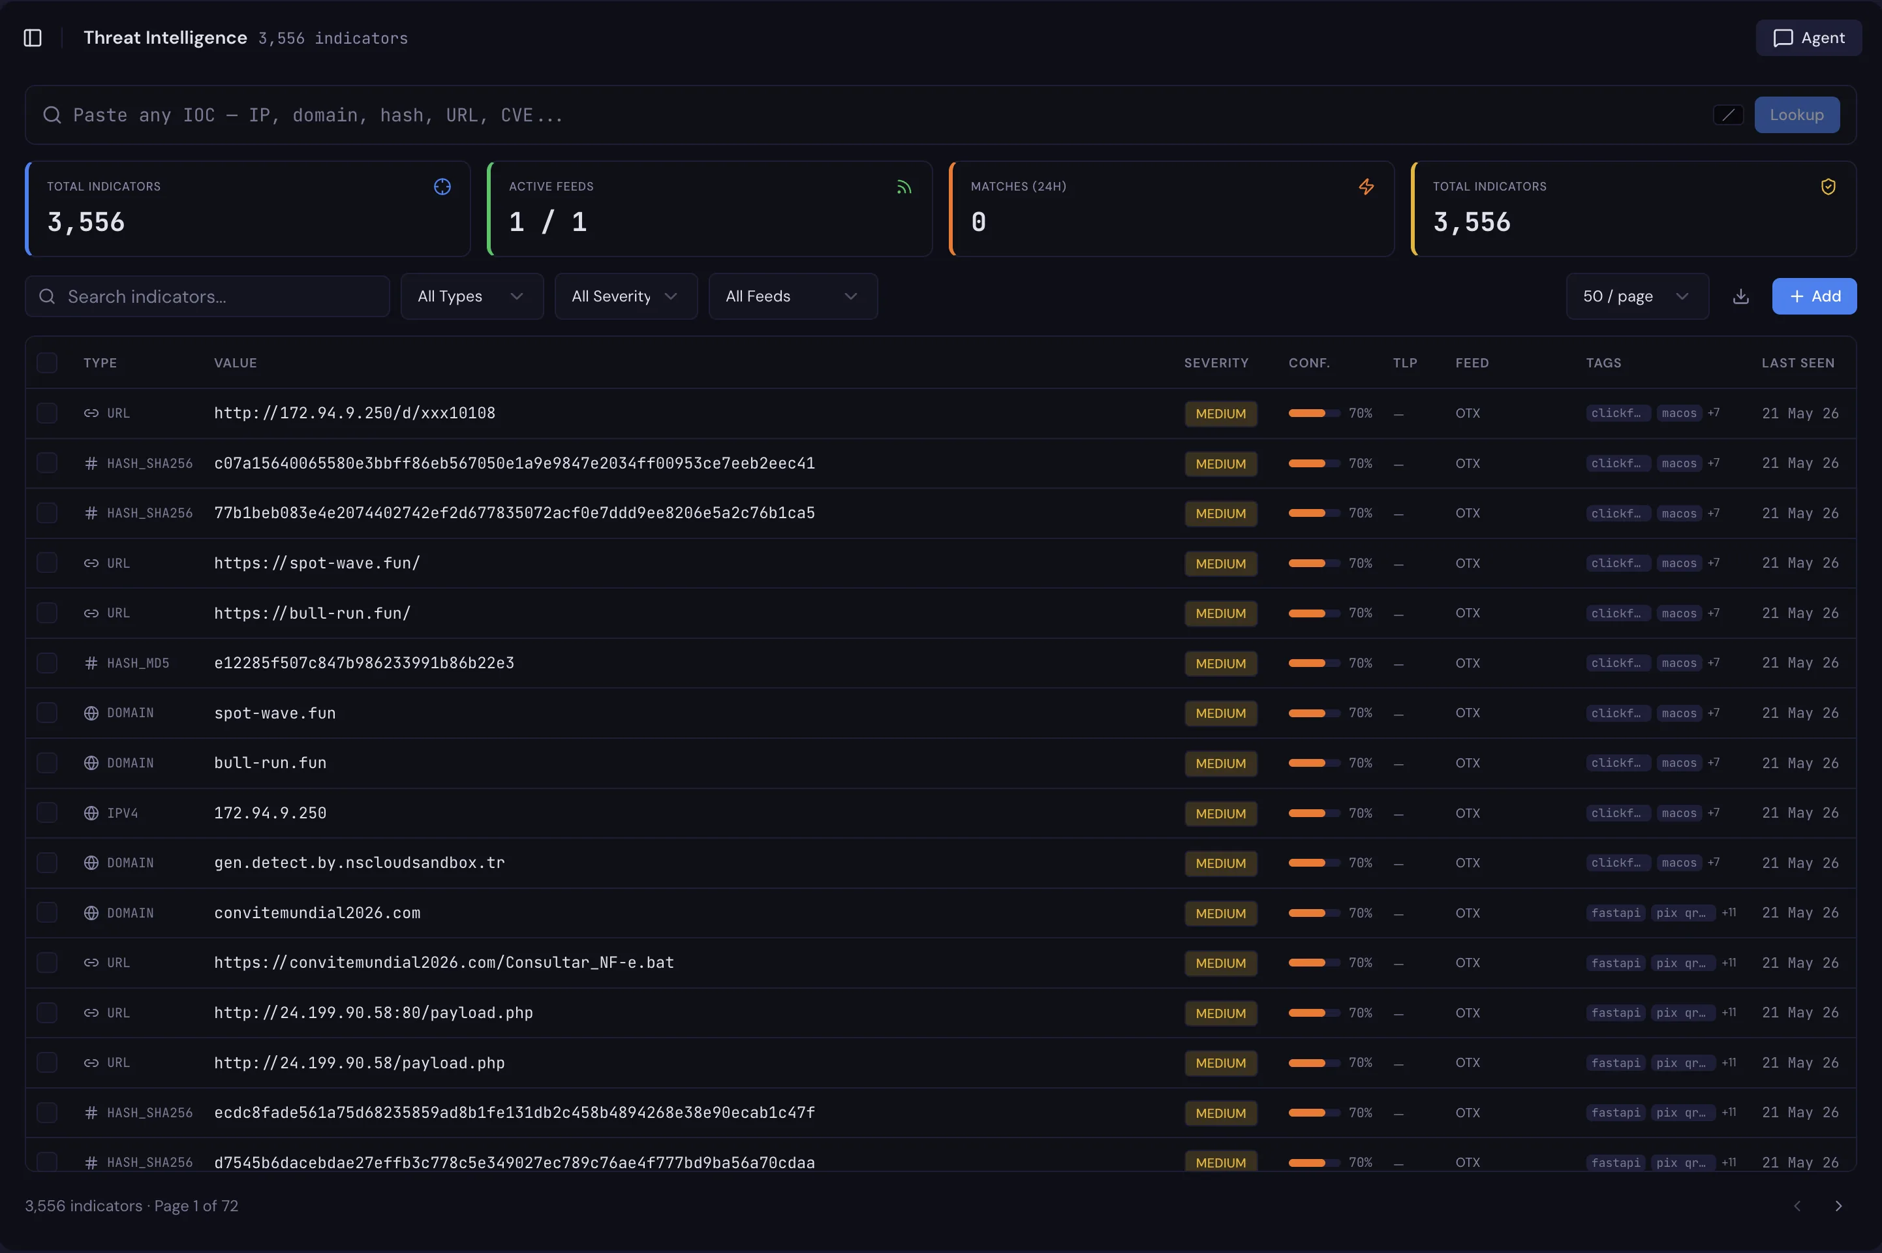Expand +7 tags on https://bull-run.fun/ row
This screenshot has width=1882, height=1253.
tap(1712, 613)
